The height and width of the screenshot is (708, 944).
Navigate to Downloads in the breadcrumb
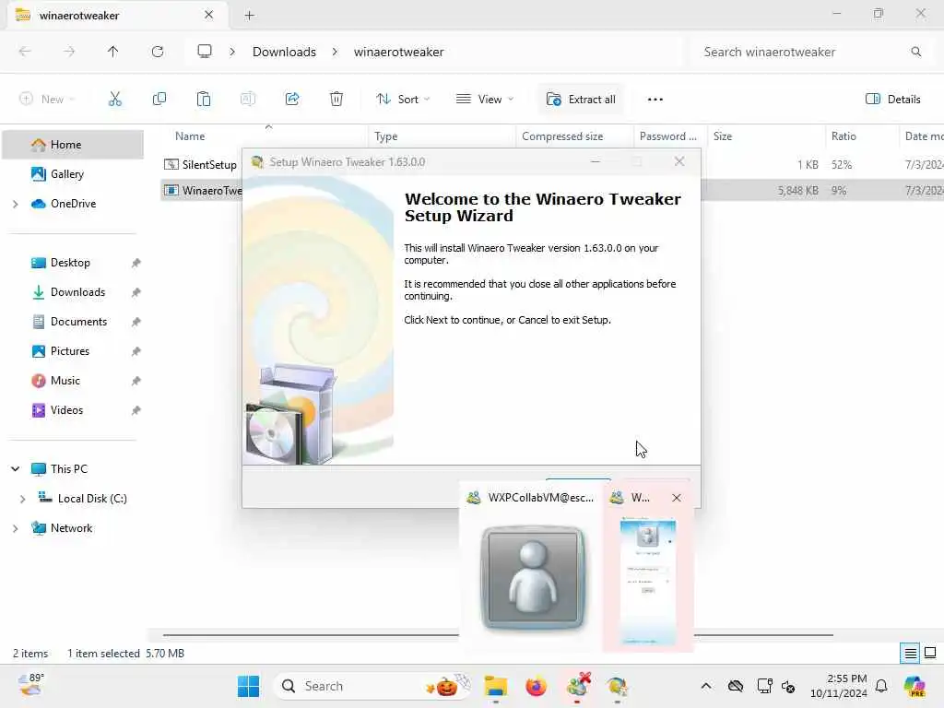284,52
